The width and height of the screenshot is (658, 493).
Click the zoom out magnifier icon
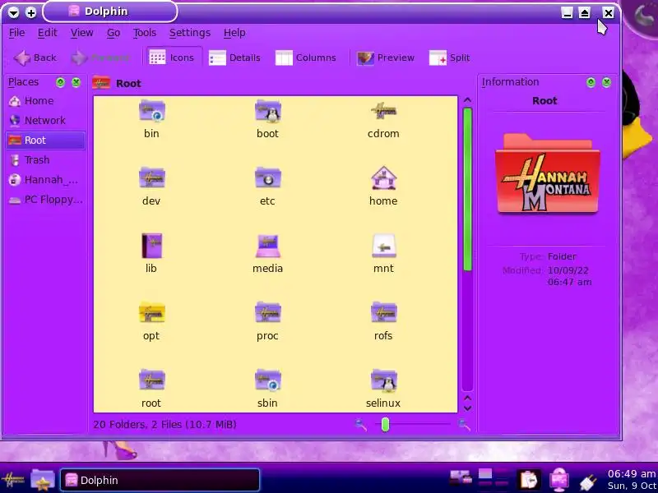(x=360, y=425)
